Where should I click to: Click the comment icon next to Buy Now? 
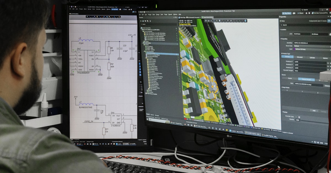(x=294, y=13)
